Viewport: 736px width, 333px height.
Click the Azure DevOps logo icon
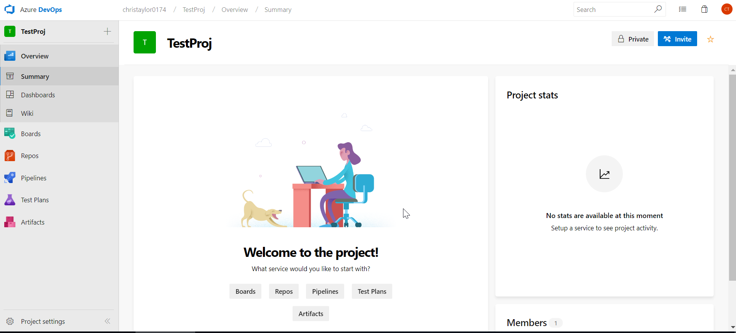pyautogui.click(x=10, y=10)
